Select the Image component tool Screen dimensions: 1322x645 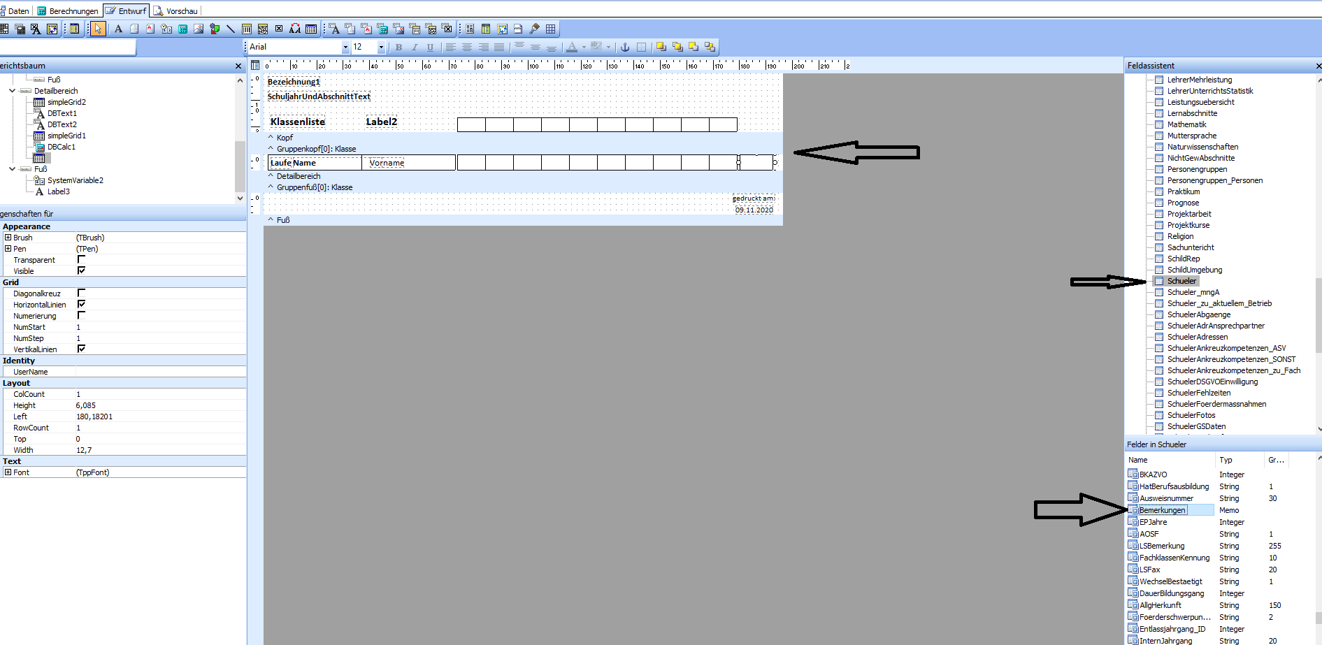coord(199,29)
